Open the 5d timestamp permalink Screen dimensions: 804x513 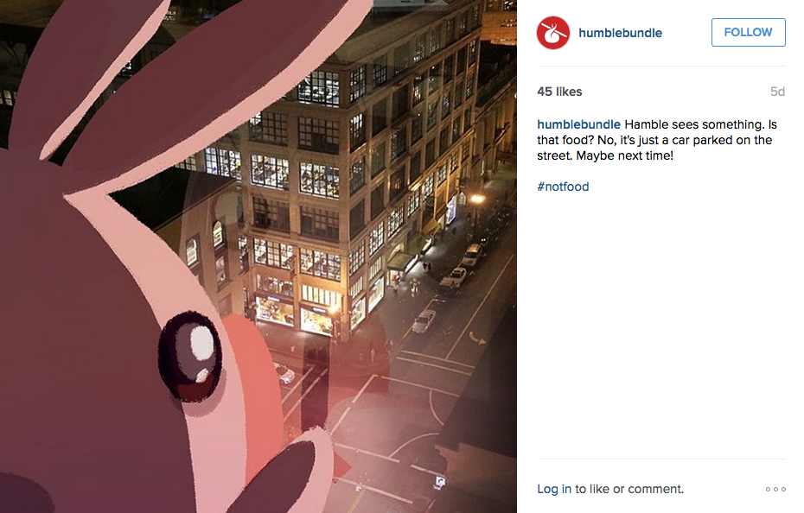click(x=777, y=92)
